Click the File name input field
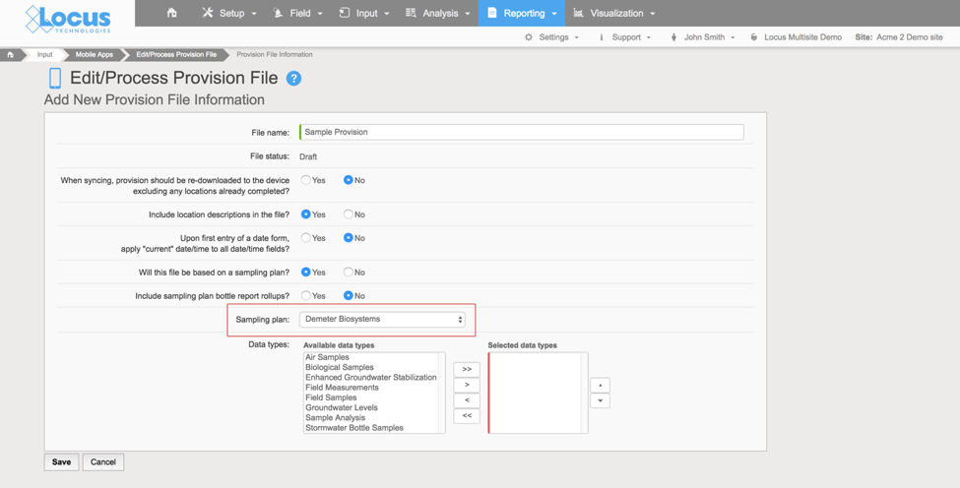960x488 pixels. [522, 132]
